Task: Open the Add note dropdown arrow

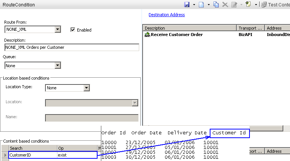Action: [x=256, y=5]
